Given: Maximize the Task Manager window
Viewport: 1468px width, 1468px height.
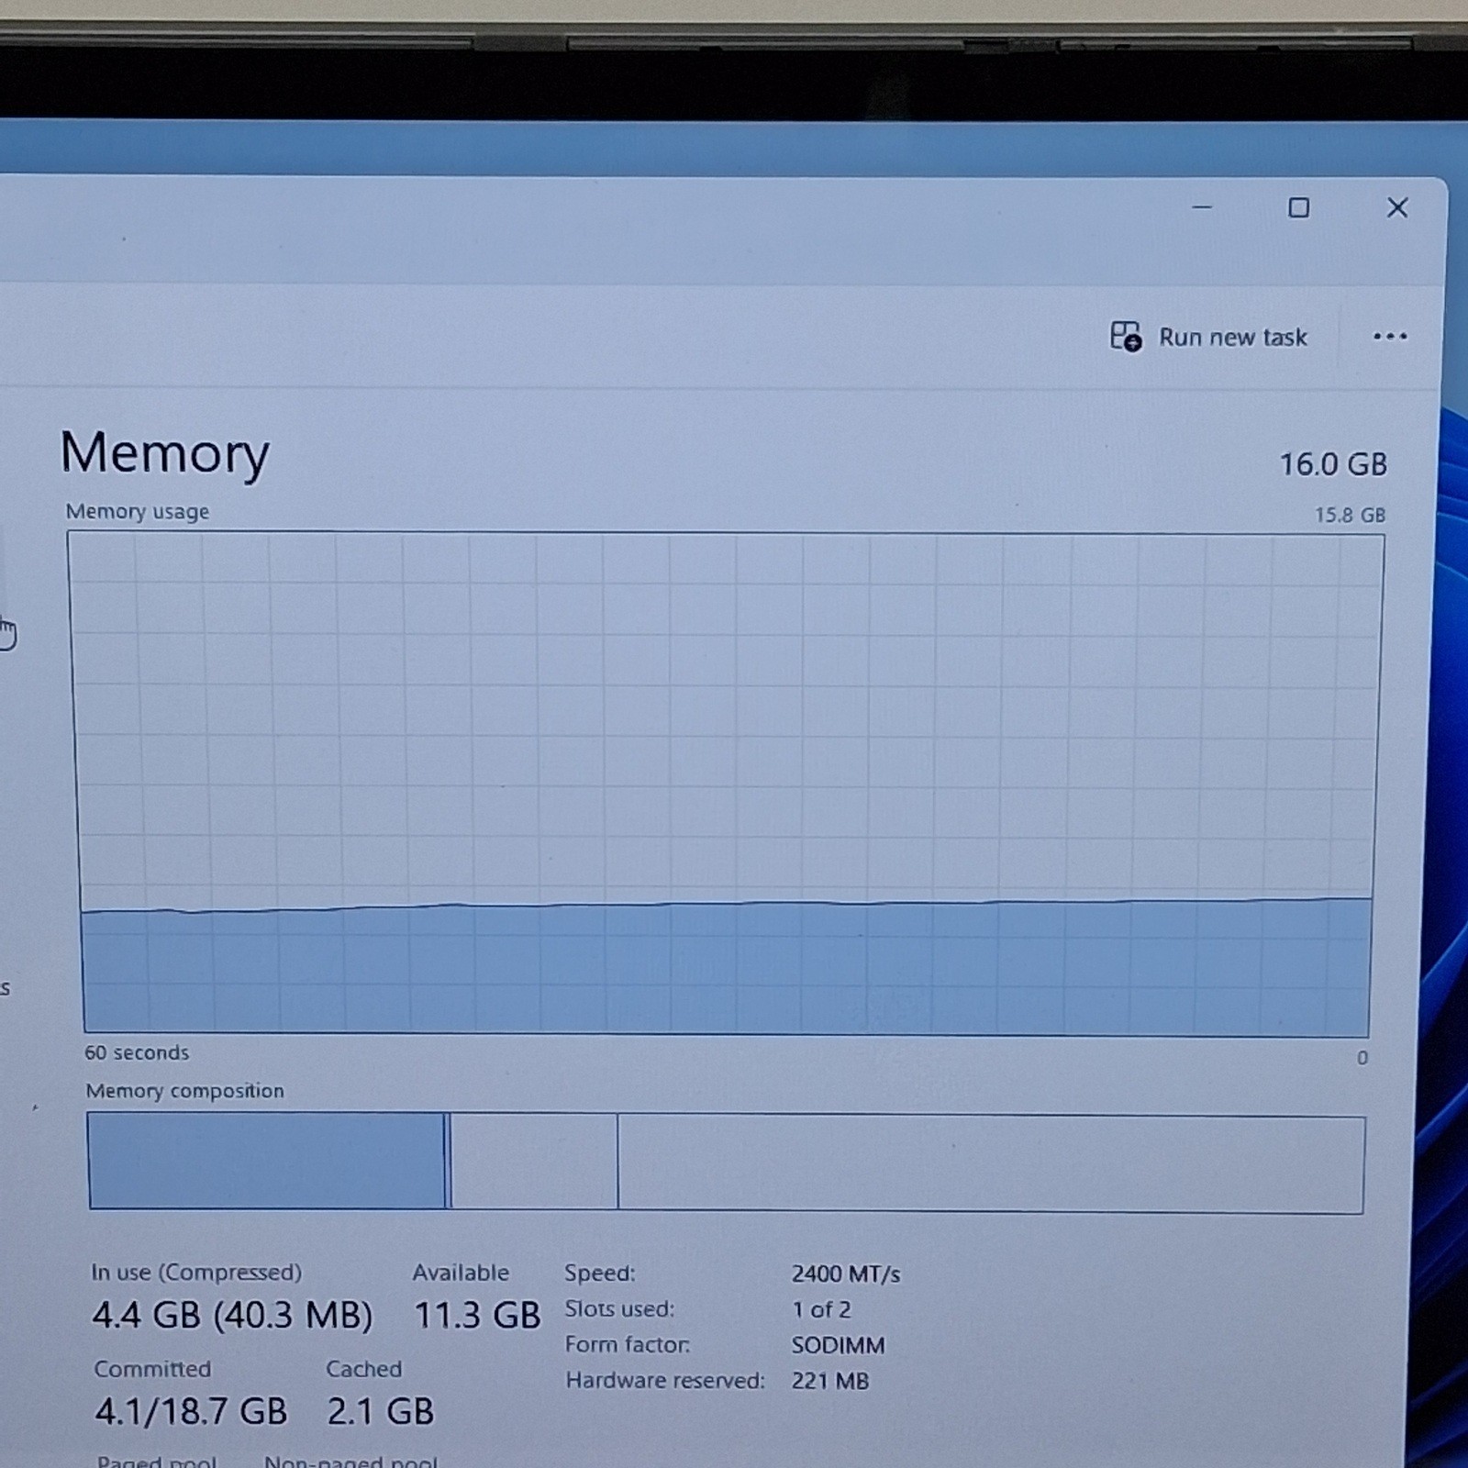Looking at the screenshot, I should point(1298,208).
